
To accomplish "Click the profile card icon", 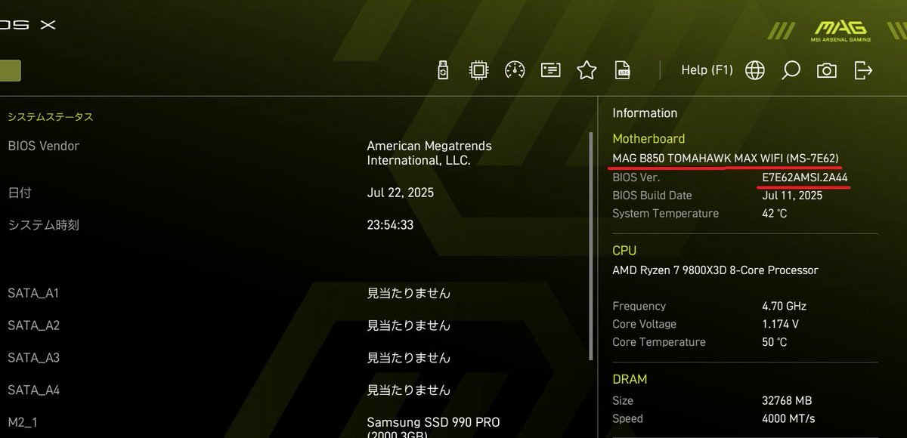I will (551, 70).
